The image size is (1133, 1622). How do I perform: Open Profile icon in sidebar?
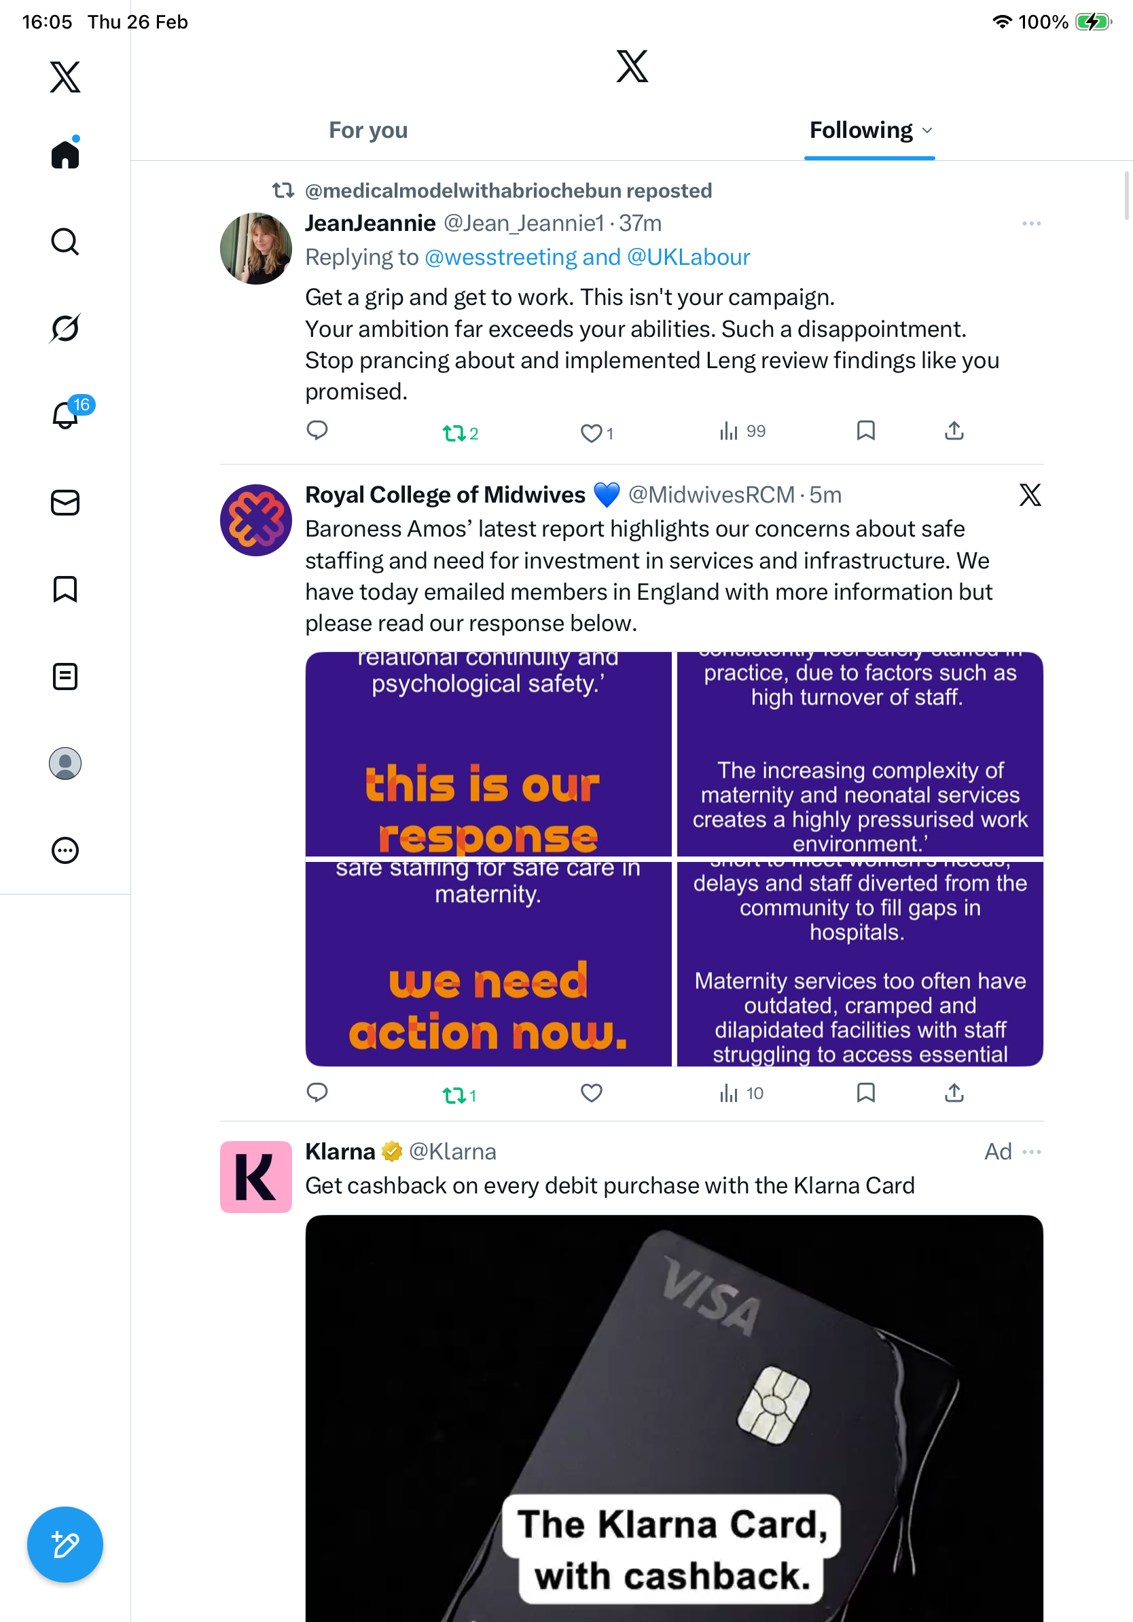coord(65,763)
